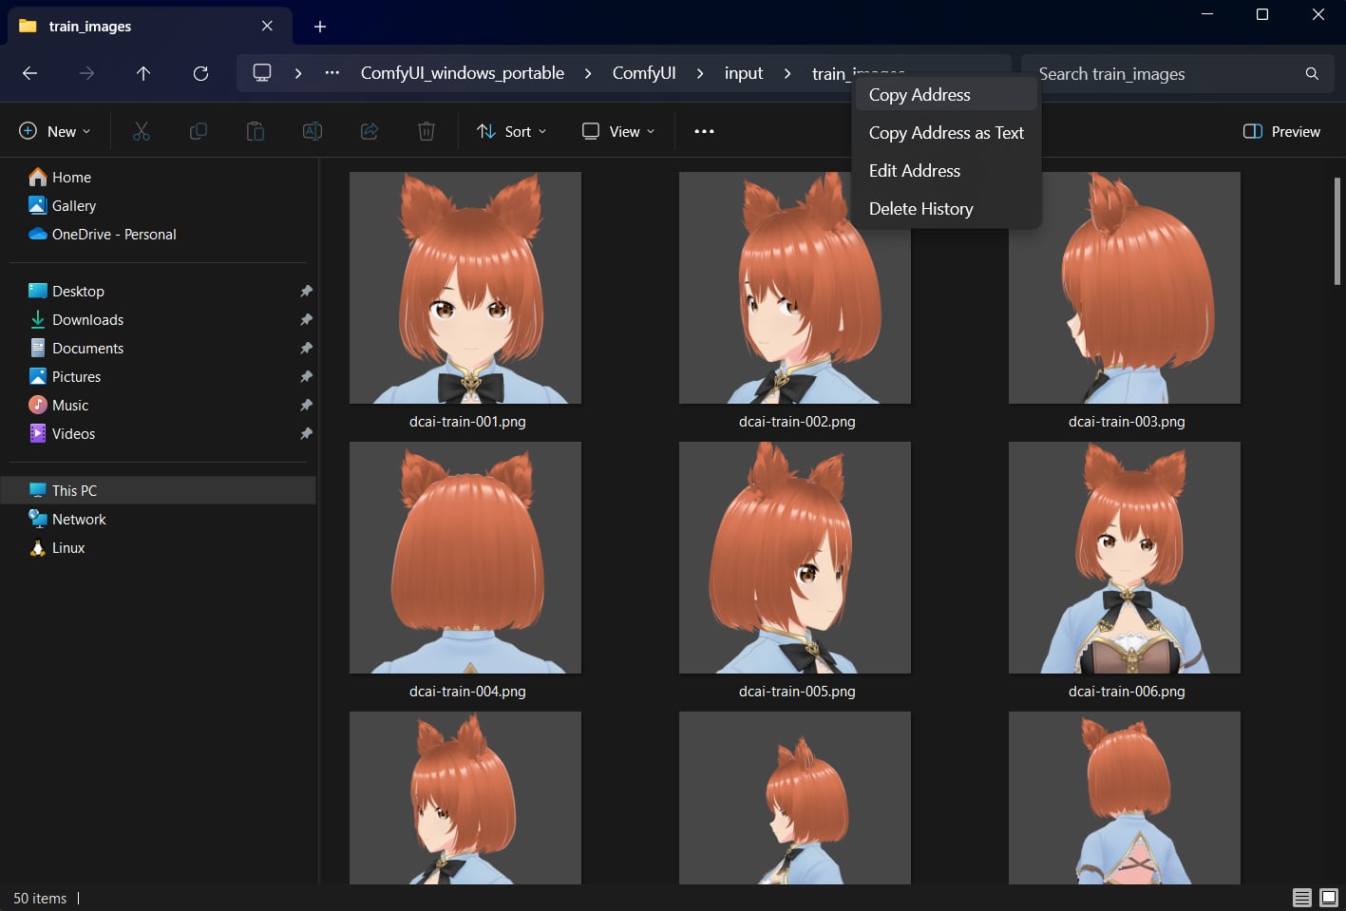Navigate to ComfyUI_windows_portable breadcrumb

[463, 73]
